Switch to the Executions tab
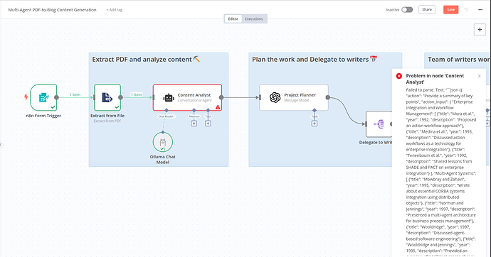The width and height of the screenshot is (491, 257). pyautogui.click(x=254, y=18)
